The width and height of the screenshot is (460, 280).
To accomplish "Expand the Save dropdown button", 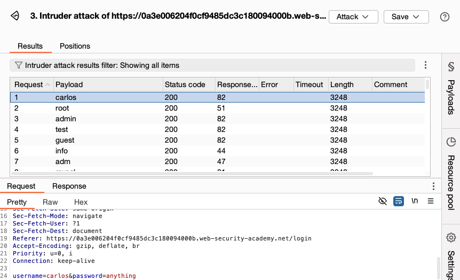I will (406, 17).
